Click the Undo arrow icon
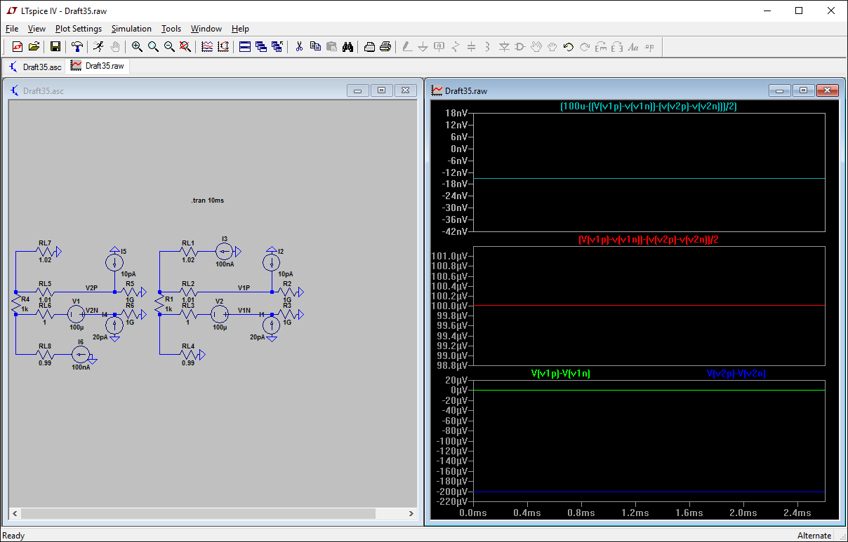The image size is (848, 542). (569, 47)
